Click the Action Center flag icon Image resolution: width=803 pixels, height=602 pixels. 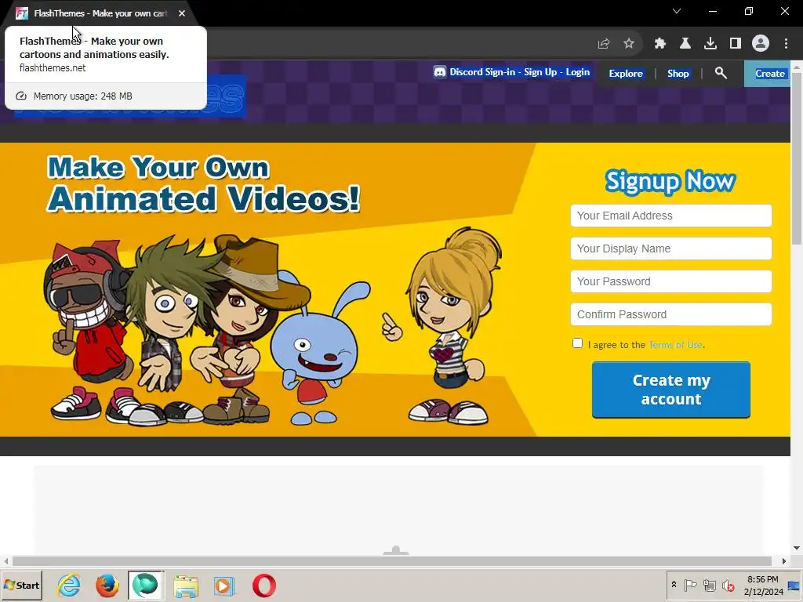pos(690,585)
